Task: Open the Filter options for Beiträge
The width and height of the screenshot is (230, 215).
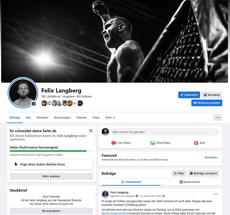Action: coord(179,173)
